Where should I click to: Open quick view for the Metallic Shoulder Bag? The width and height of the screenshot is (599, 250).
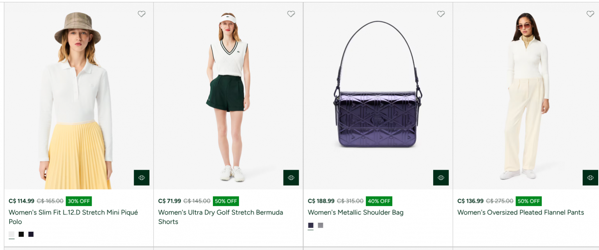click(x=441, y=177)
